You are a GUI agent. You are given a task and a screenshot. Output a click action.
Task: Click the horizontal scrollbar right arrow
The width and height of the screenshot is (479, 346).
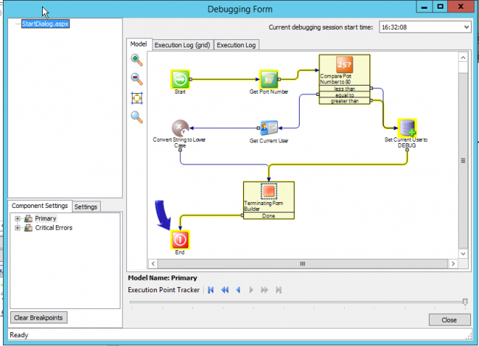453,264
